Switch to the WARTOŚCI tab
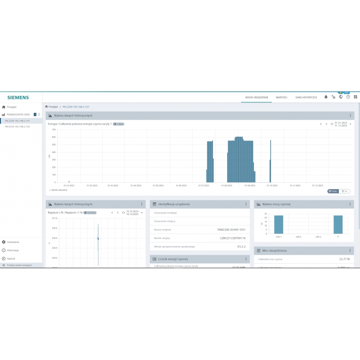This screenshot has width=360, height=360. tap(281, 97)
